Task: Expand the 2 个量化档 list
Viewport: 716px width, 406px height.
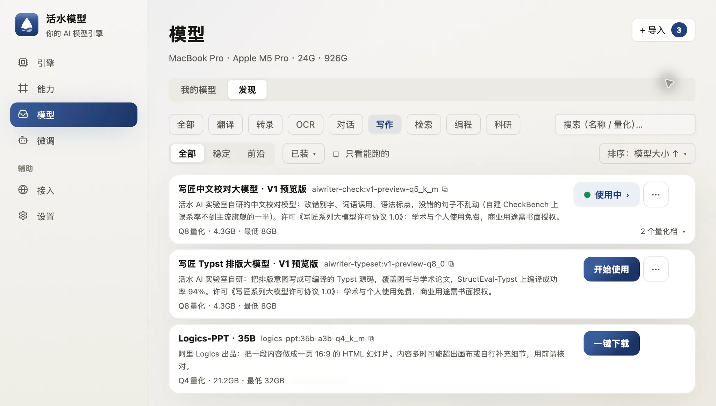Action: point(663,231)
